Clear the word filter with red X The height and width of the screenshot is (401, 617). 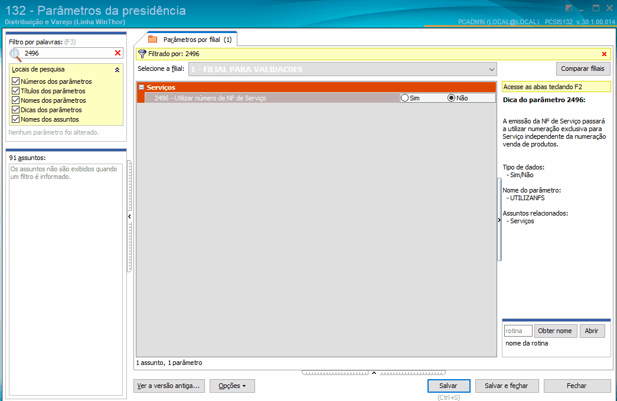[117, 53]
